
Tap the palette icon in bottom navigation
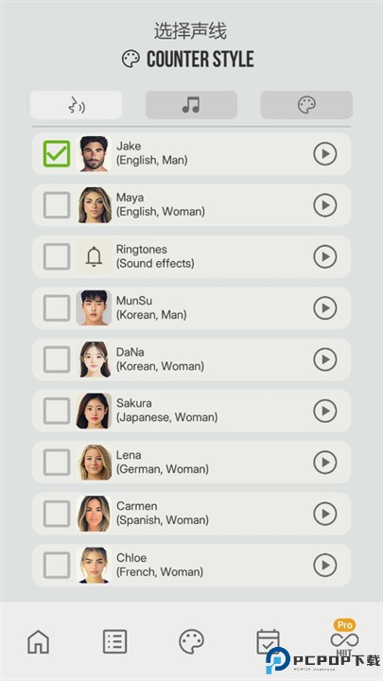(x=191, y=641)
